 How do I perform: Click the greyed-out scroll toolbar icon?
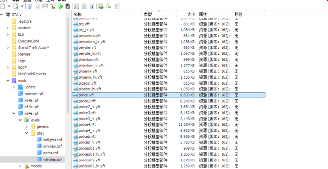(x=117, y=6)
